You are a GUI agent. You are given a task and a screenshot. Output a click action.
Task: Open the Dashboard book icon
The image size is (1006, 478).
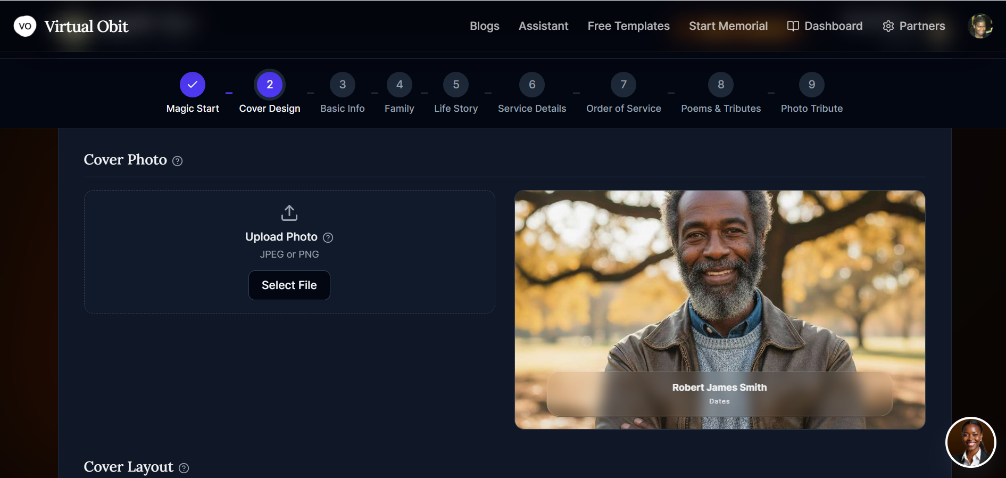(793, 26)
